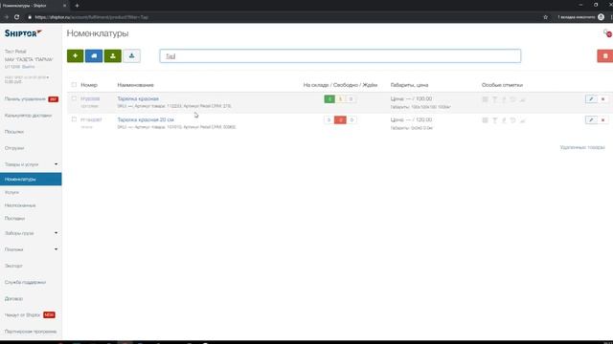Click the Габариты, цена column header
Screen dimensions: 613x344
(409, 85)
